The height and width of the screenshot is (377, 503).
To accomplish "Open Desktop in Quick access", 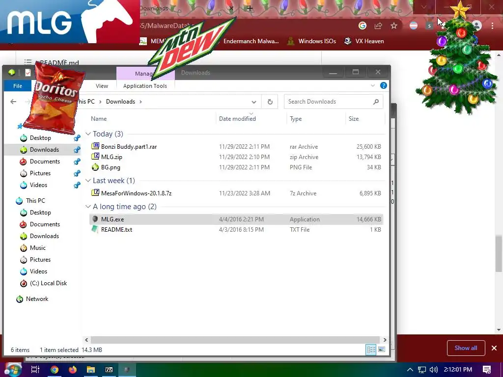I will tap(40, 138).
